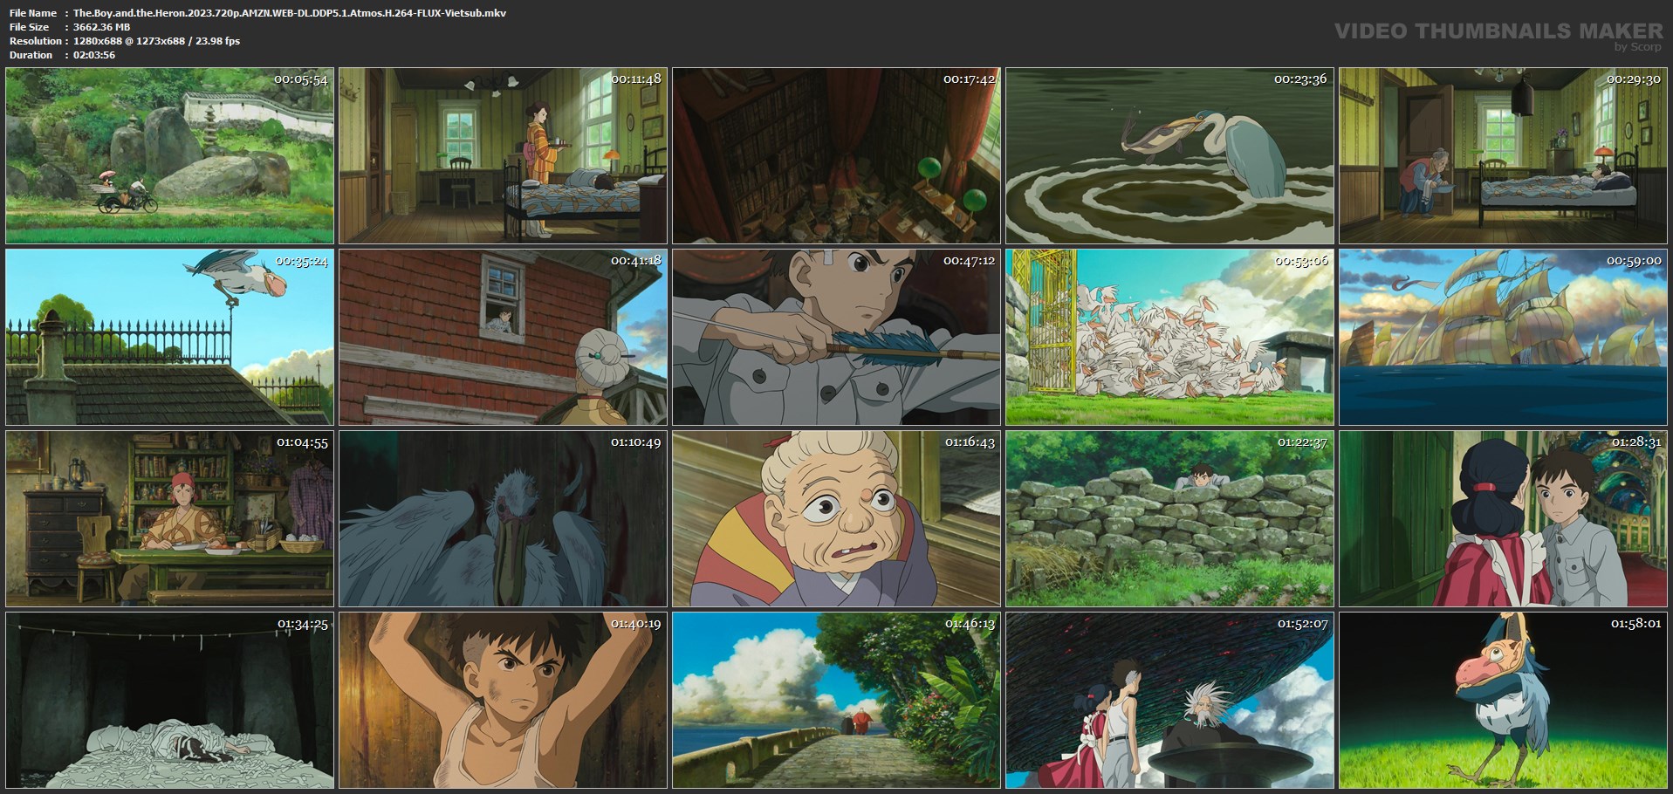Open the thumbnail at 00:05:54
1673x794 pixels.
(169, 156)
